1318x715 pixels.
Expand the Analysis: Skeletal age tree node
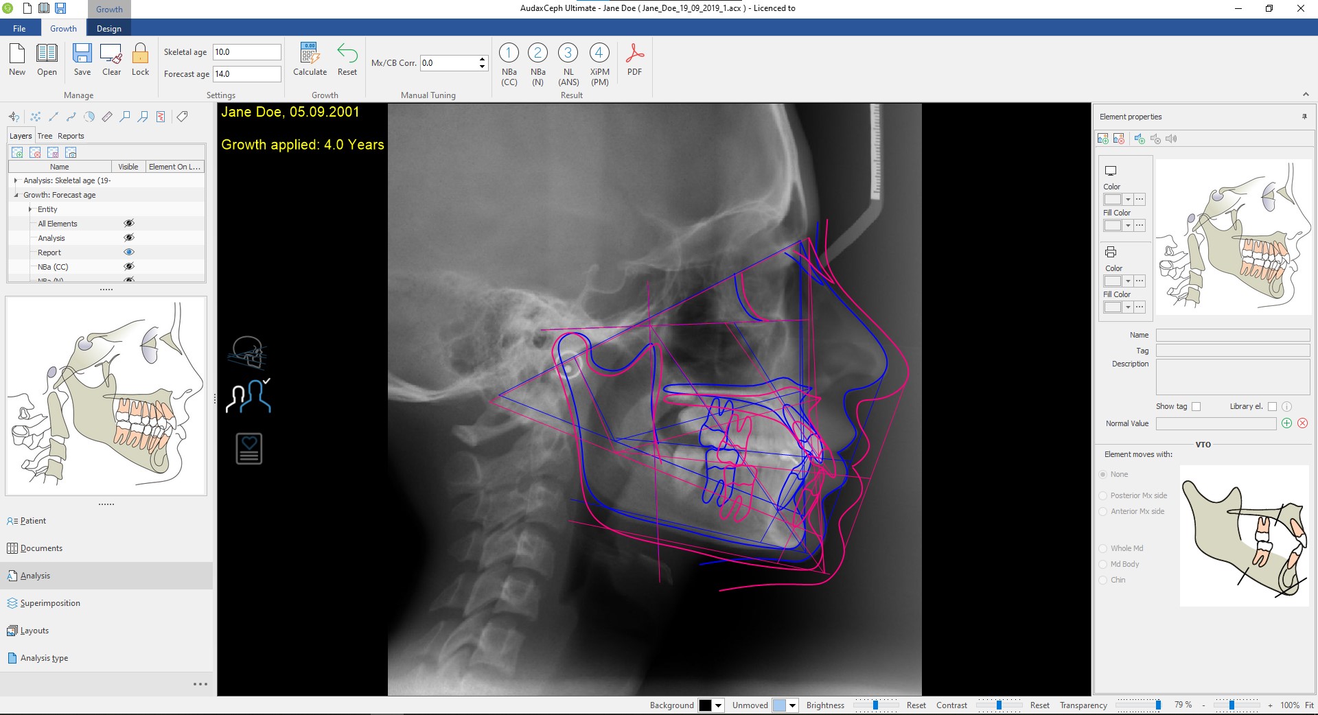(x=16, y=180)
